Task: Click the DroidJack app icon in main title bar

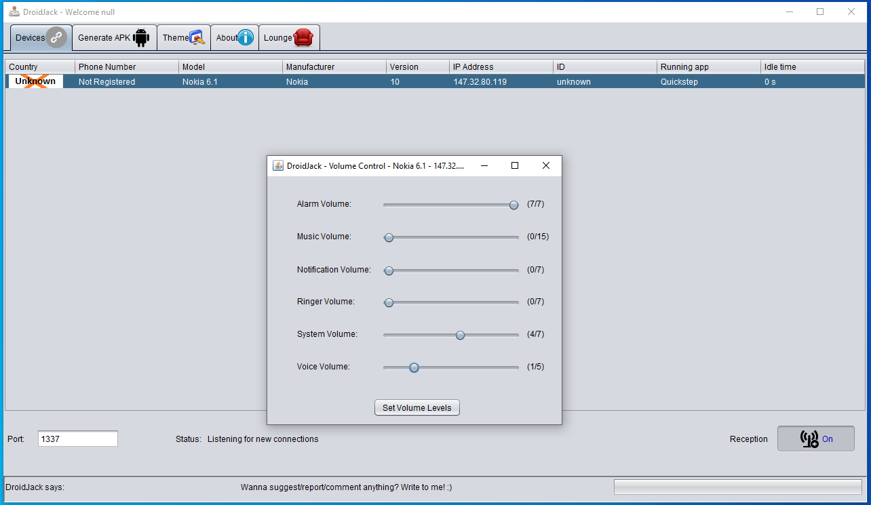Action: coord(14,12)
